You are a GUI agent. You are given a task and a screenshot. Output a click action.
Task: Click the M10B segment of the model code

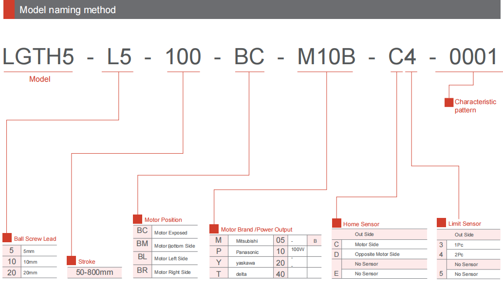click(x=326, y=57)
